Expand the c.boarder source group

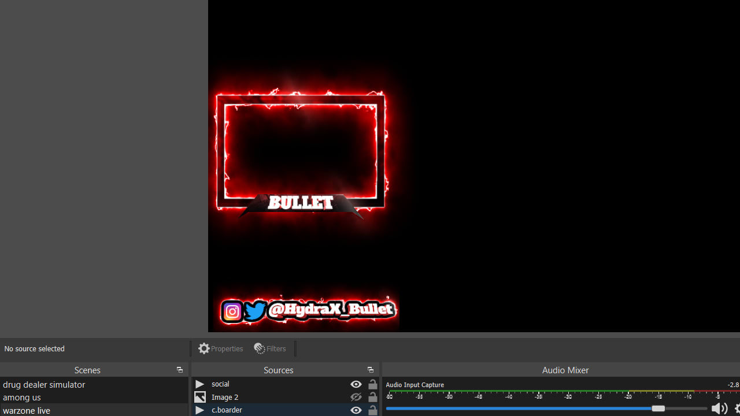pos(199,410)
